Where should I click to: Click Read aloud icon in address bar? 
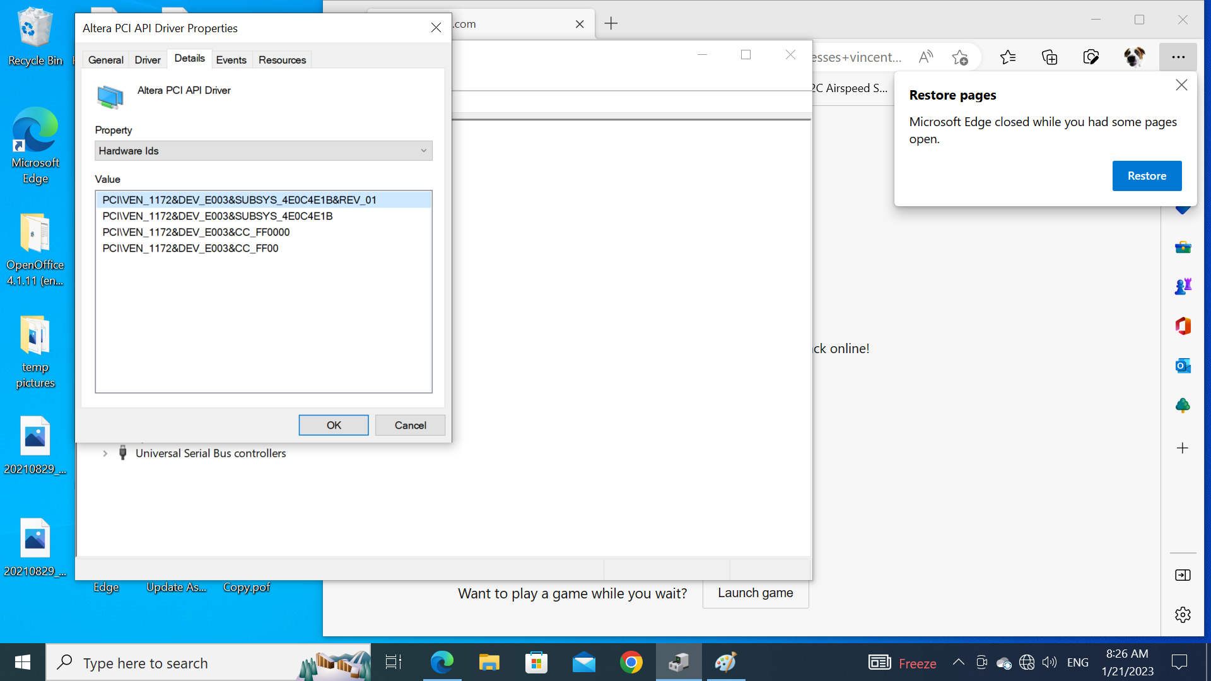[925, 57]
